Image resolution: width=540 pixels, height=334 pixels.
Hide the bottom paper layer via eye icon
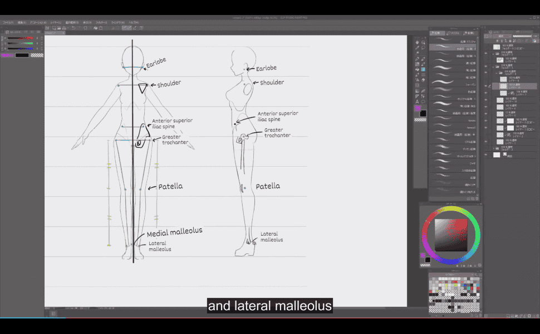pos(486,155)
